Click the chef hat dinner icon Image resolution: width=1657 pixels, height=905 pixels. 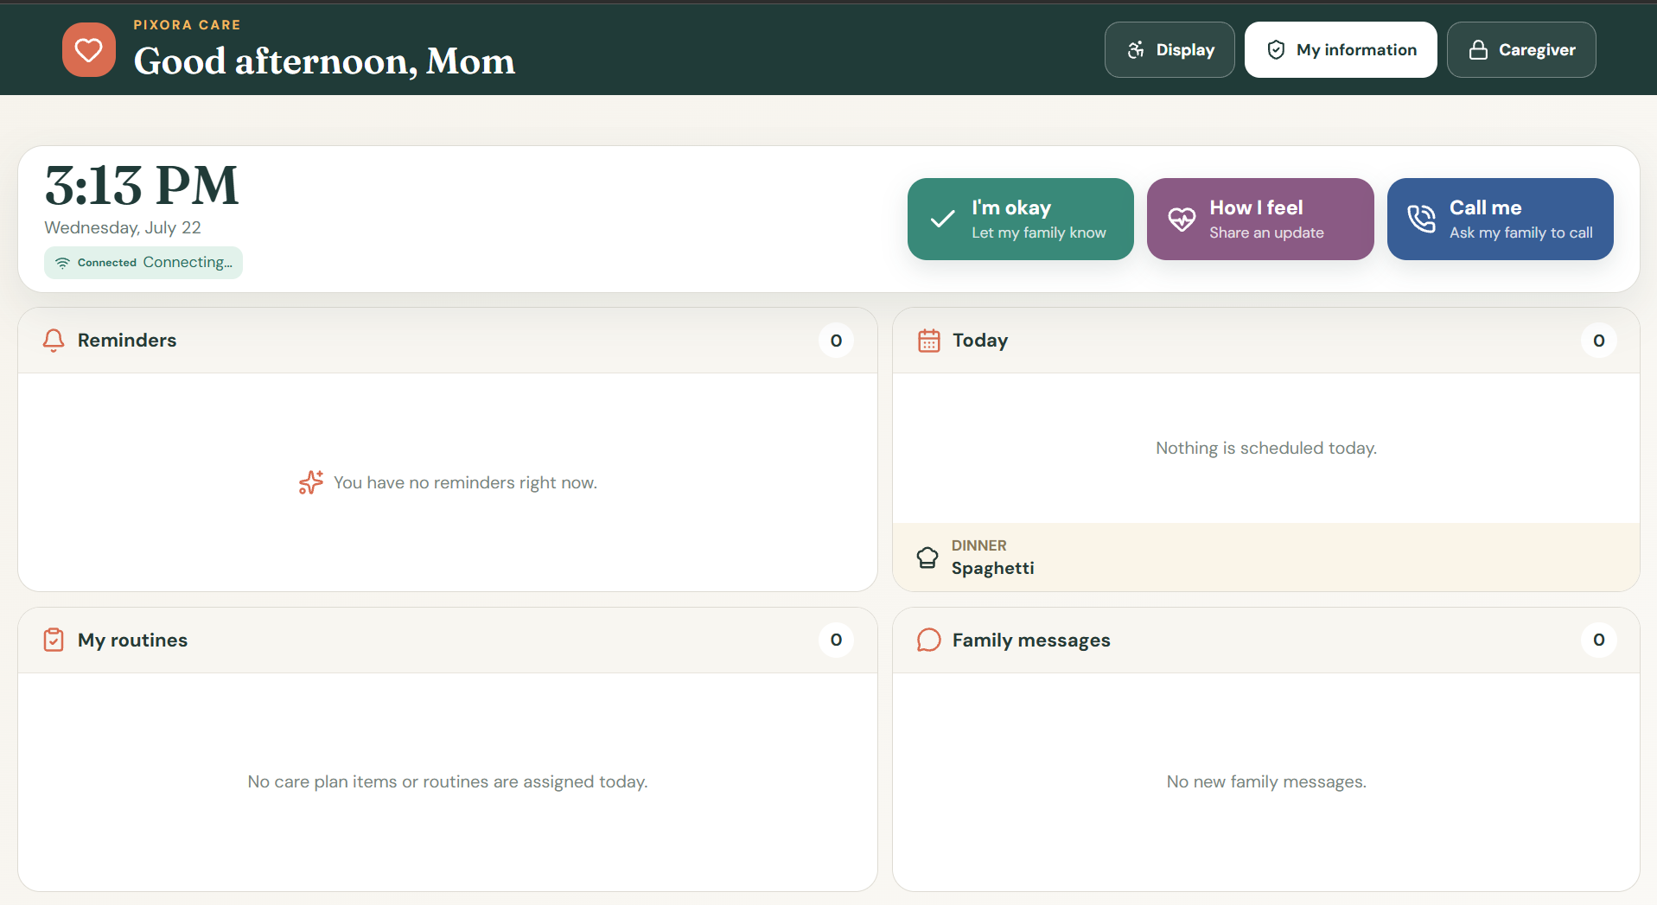point(927,558)
